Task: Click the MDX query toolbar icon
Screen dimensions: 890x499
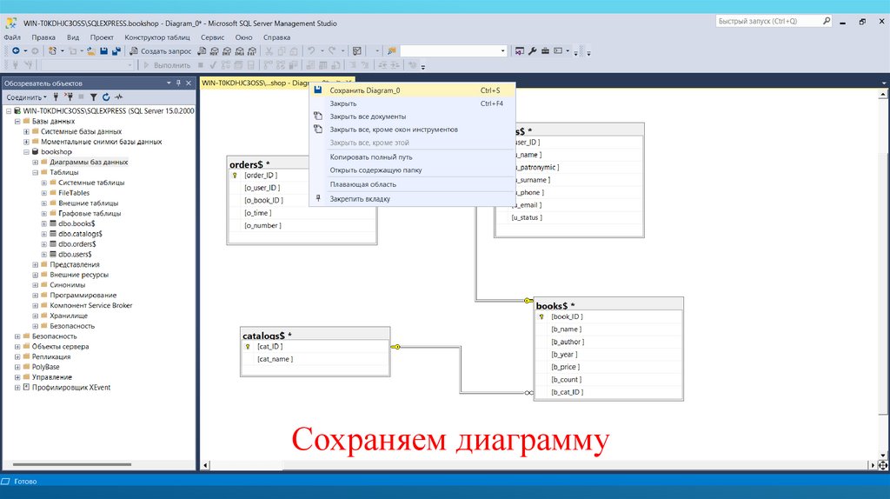Action: coord(215,51)
